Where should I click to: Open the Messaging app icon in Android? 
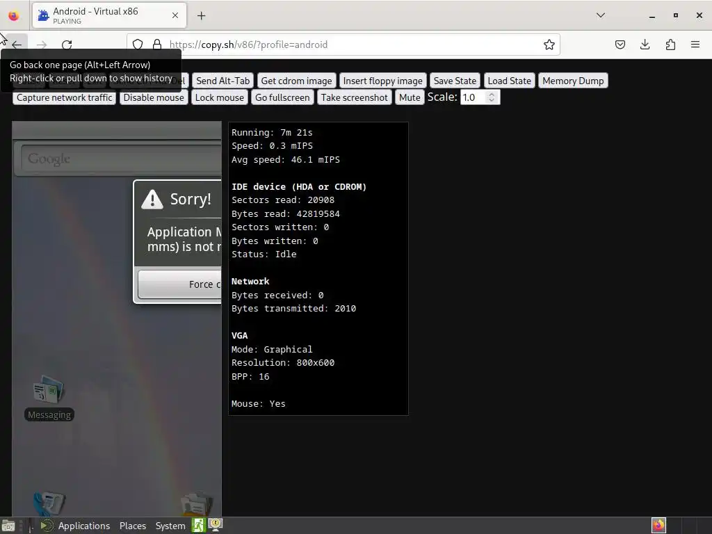pyautogui.click(x=49, y=398)
